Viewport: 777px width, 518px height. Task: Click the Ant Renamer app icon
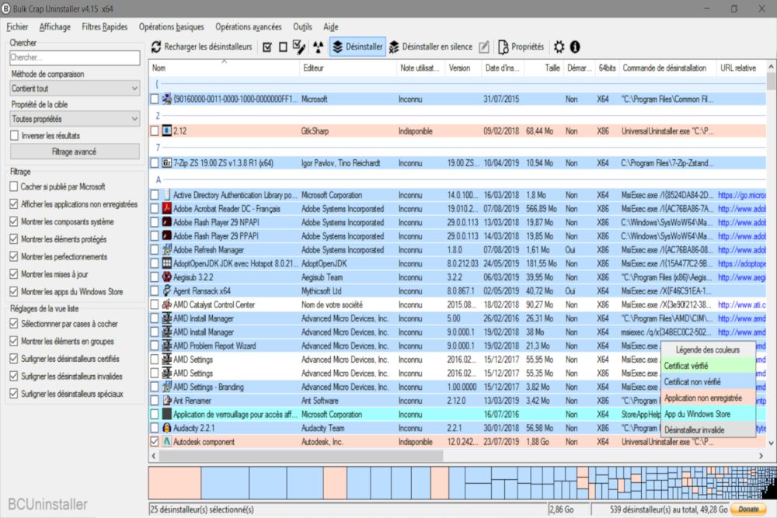(x=167, y=401)
